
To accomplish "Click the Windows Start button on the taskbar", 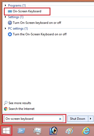I will pyautogui.click(x=6, y=131).
